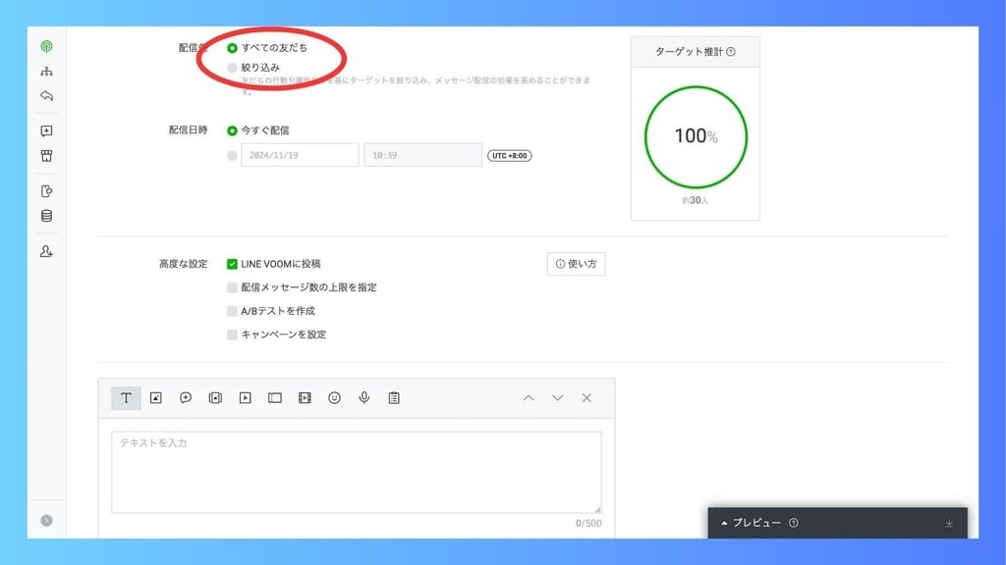Select the microphone voice message icon
The image size is (1006, 565).
(364, 398)
